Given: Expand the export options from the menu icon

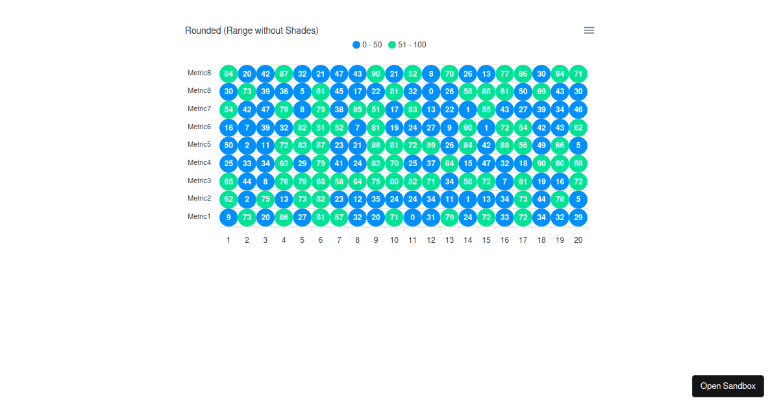Looking at the screenshot, I should (x=589, y=30).
